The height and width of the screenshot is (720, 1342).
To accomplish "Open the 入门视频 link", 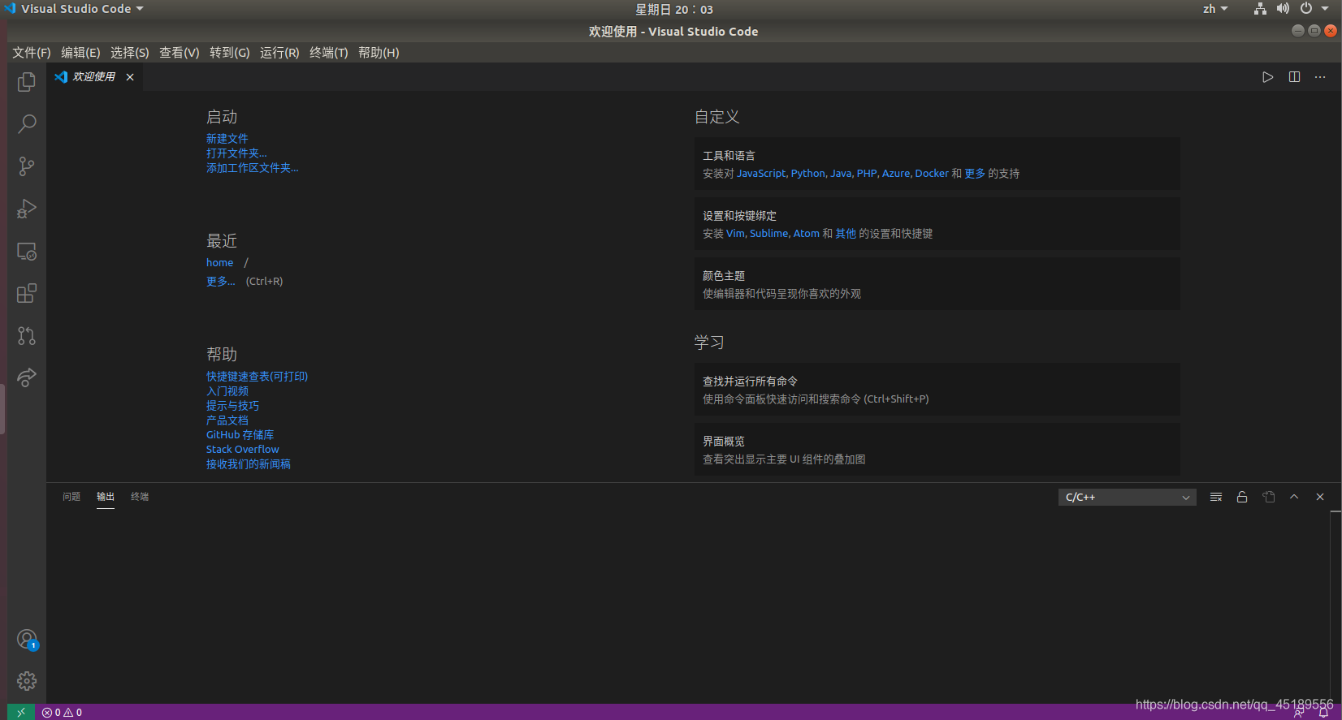I will coord(227,391).
